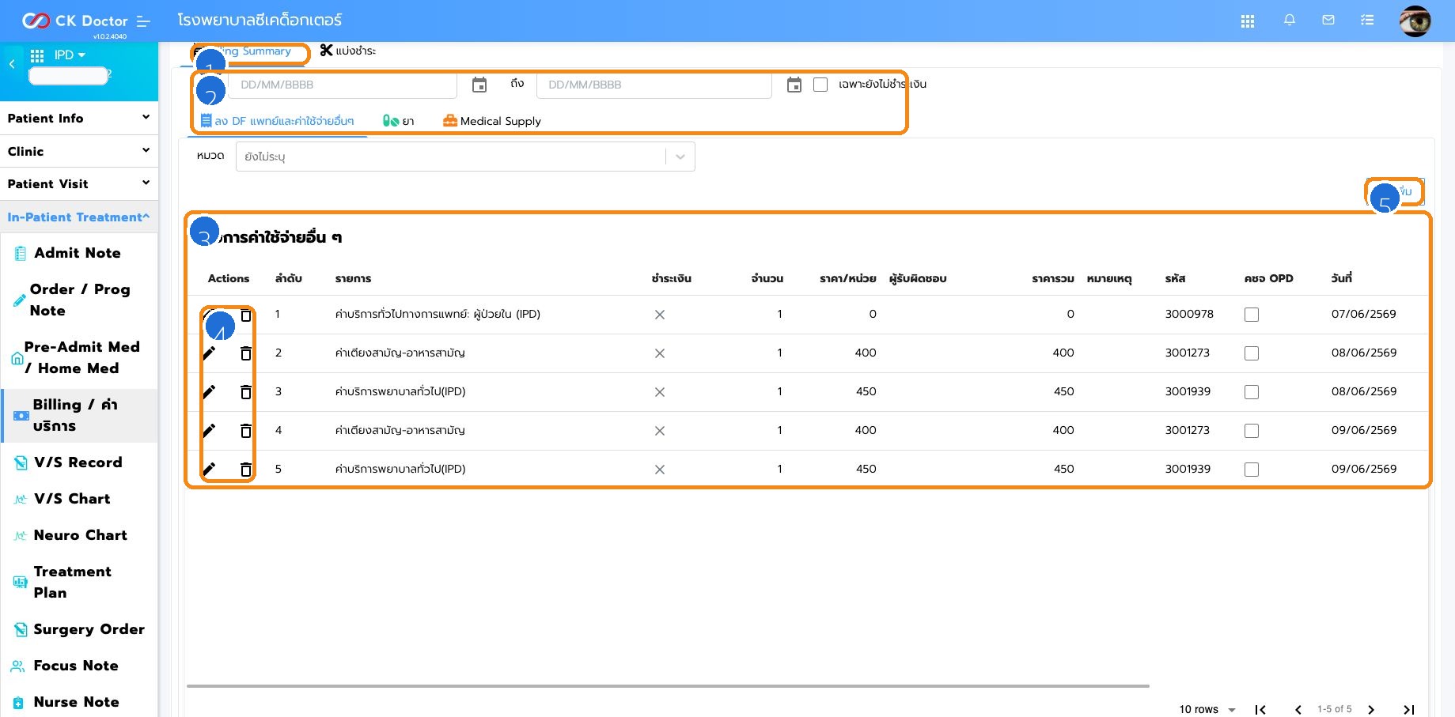Viewport: 1455px width, 717px height.
Task: Edit row 2 ค่าเตียงสามัญ
Action: pyautogui.click(x=209, y=353)
